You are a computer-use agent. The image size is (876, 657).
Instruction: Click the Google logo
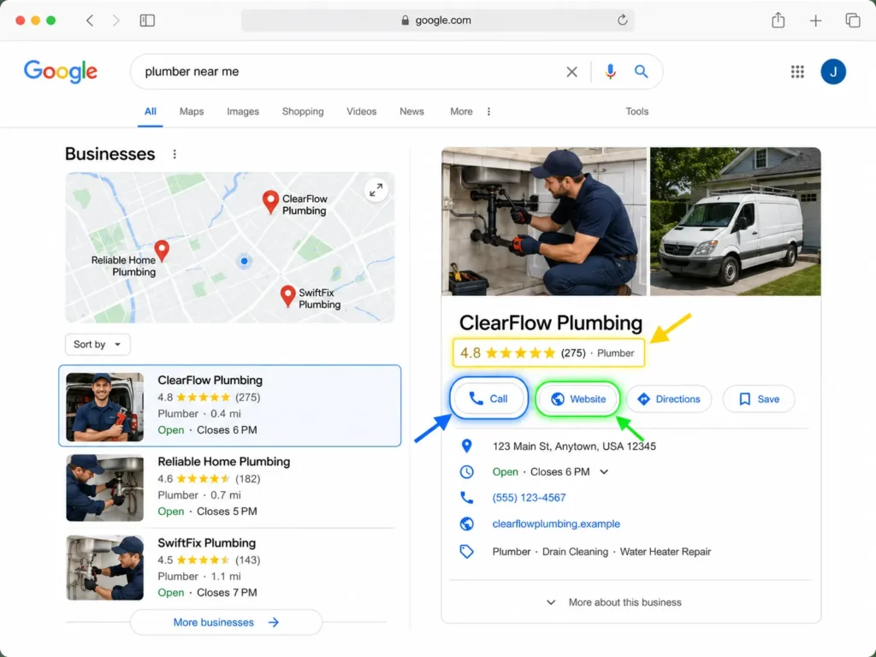(x=61, y=72)
